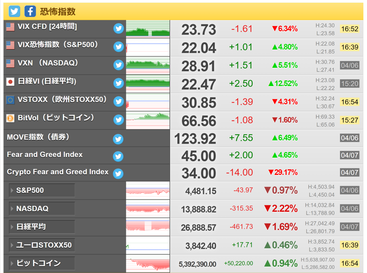Expand the 日経平均 row
This screenshot has height=273, width=367.
pos(42,227)
